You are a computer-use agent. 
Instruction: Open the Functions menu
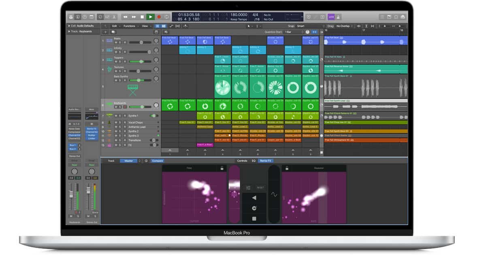point(130,26)
